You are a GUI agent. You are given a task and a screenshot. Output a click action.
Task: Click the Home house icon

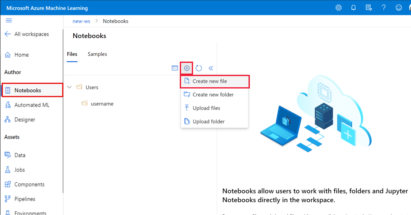(x=7, y=55)
